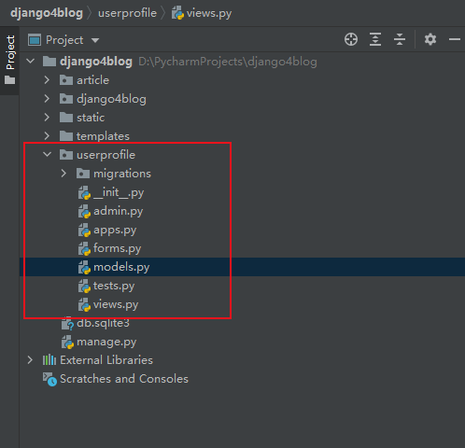Select the article folder label
This screenshot has height=448, width=465.
click(x=92, y=80)
